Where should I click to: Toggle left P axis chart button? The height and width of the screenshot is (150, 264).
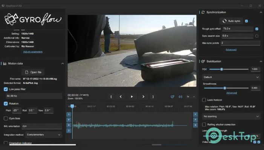point(69,120)
